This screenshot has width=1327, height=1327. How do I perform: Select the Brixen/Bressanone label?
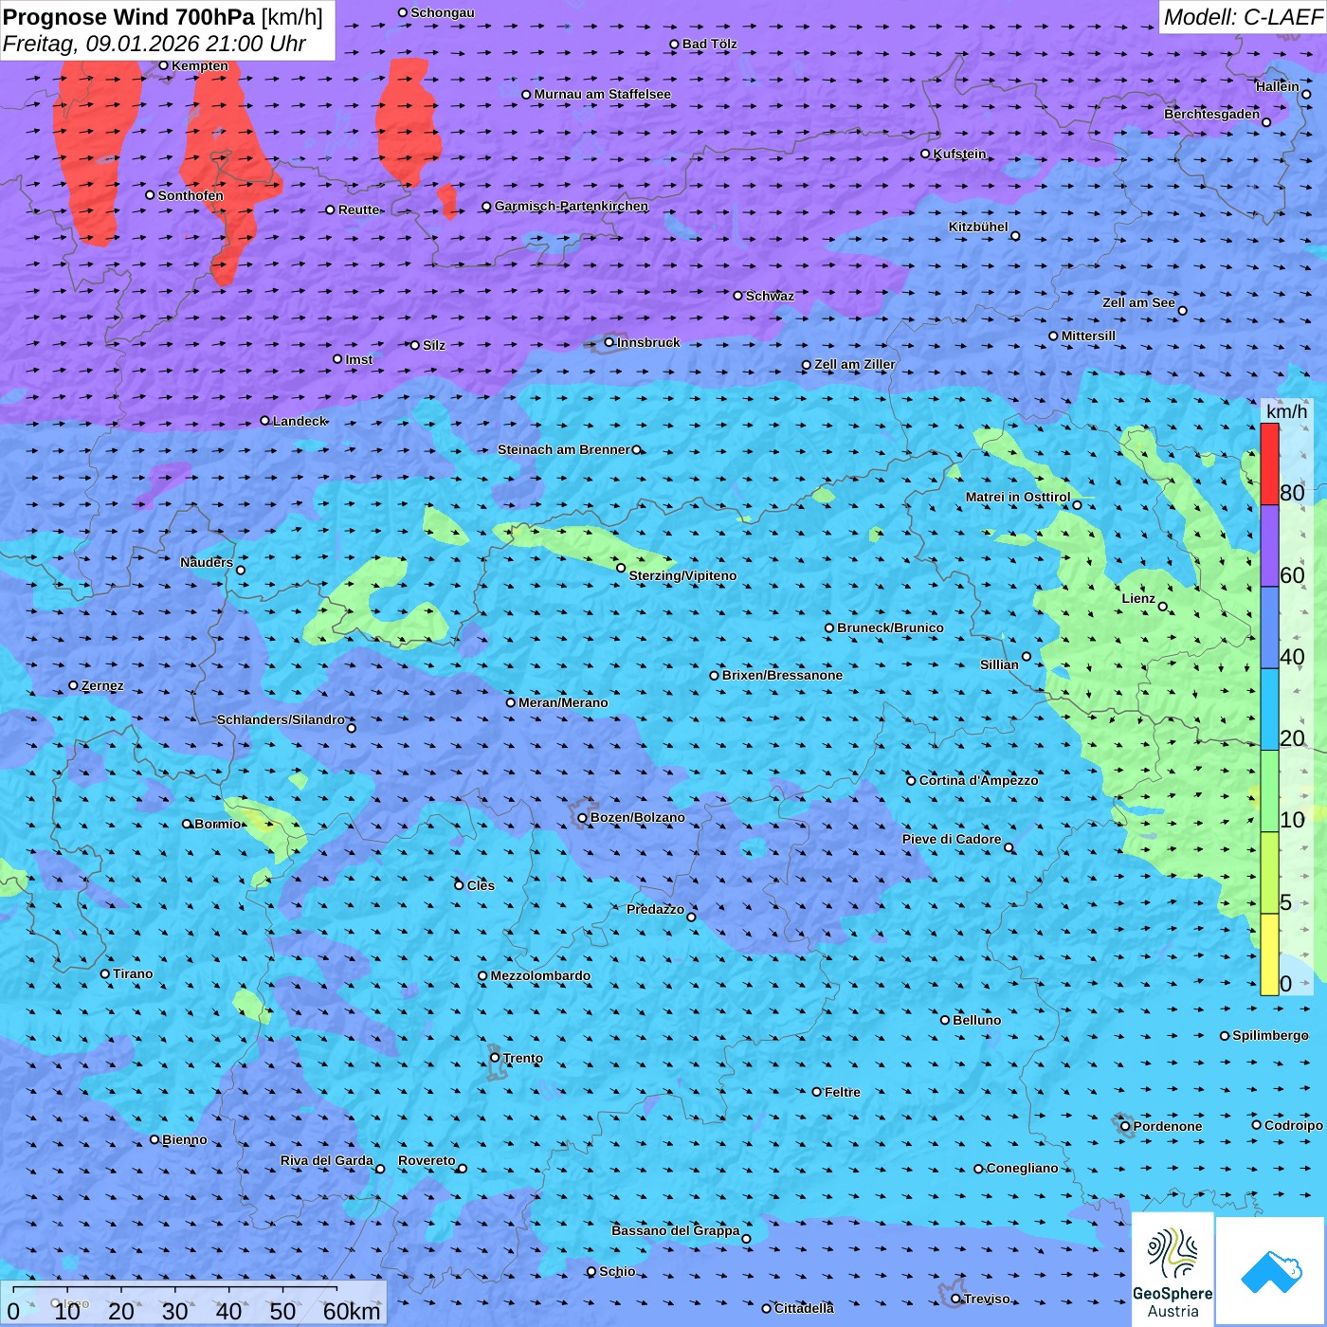tap(782, 675)
